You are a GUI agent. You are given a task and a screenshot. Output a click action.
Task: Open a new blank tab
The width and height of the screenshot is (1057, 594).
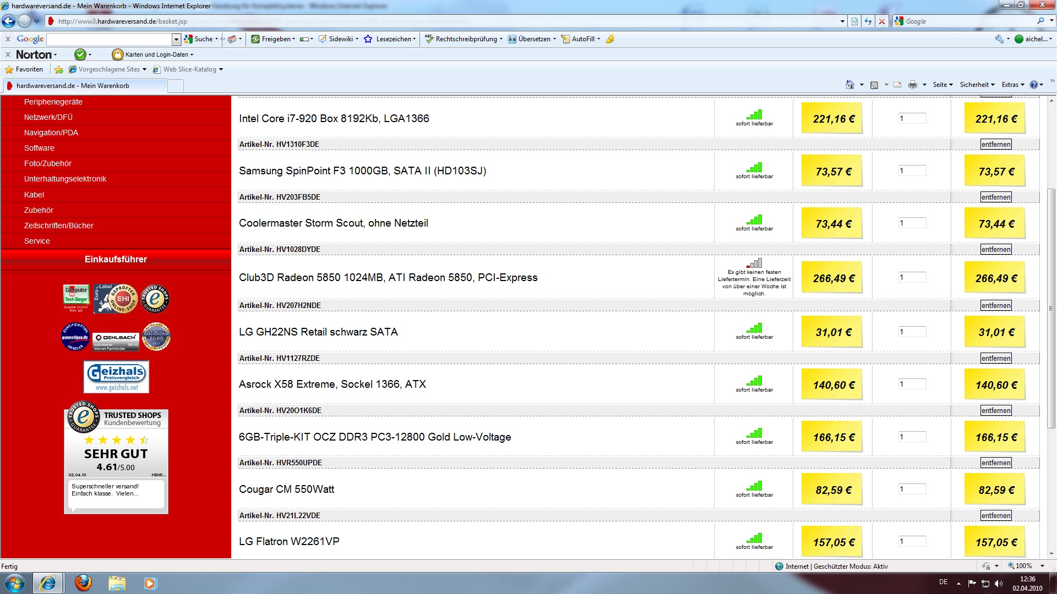tap(175, 86)
